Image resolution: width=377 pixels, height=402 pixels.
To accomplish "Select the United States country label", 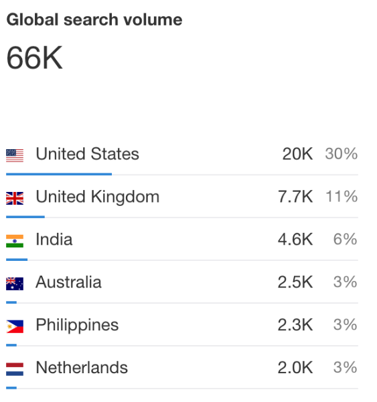I will point(87,154).
